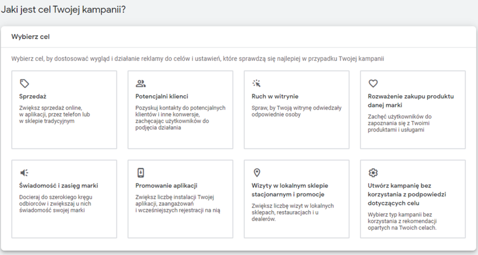
Task: Choose the "Potencjalni klienci" goal title
Action: click(x=162, y=96)
